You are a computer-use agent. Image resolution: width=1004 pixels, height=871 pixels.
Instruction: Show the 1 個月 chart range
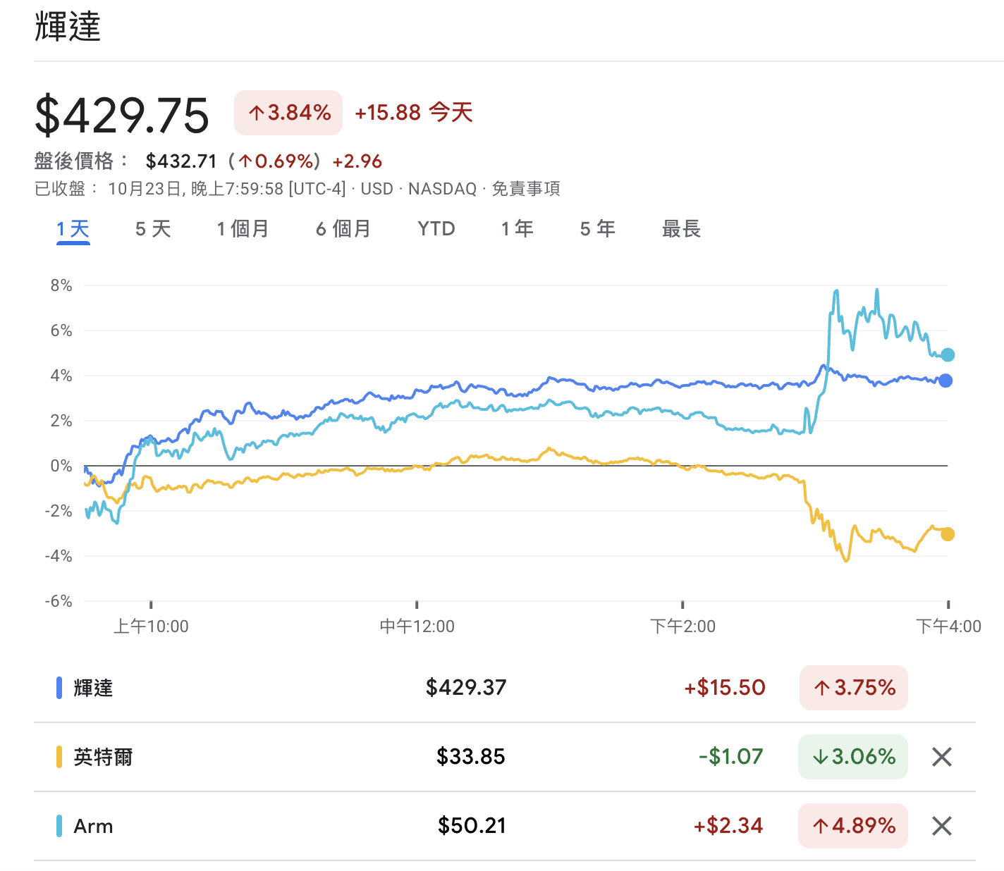tap(243, 229)
